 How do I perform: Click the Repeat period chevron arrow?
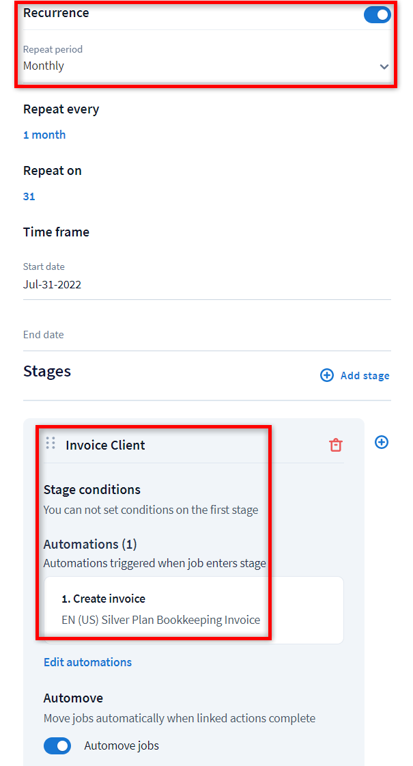pyautogui.click(x=384, y=67)
